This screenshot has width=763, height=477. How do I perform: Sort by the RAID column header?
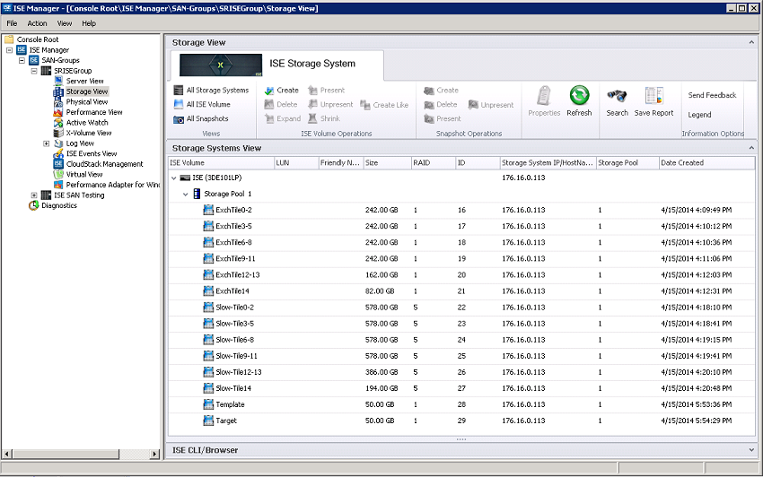point(433,163)
